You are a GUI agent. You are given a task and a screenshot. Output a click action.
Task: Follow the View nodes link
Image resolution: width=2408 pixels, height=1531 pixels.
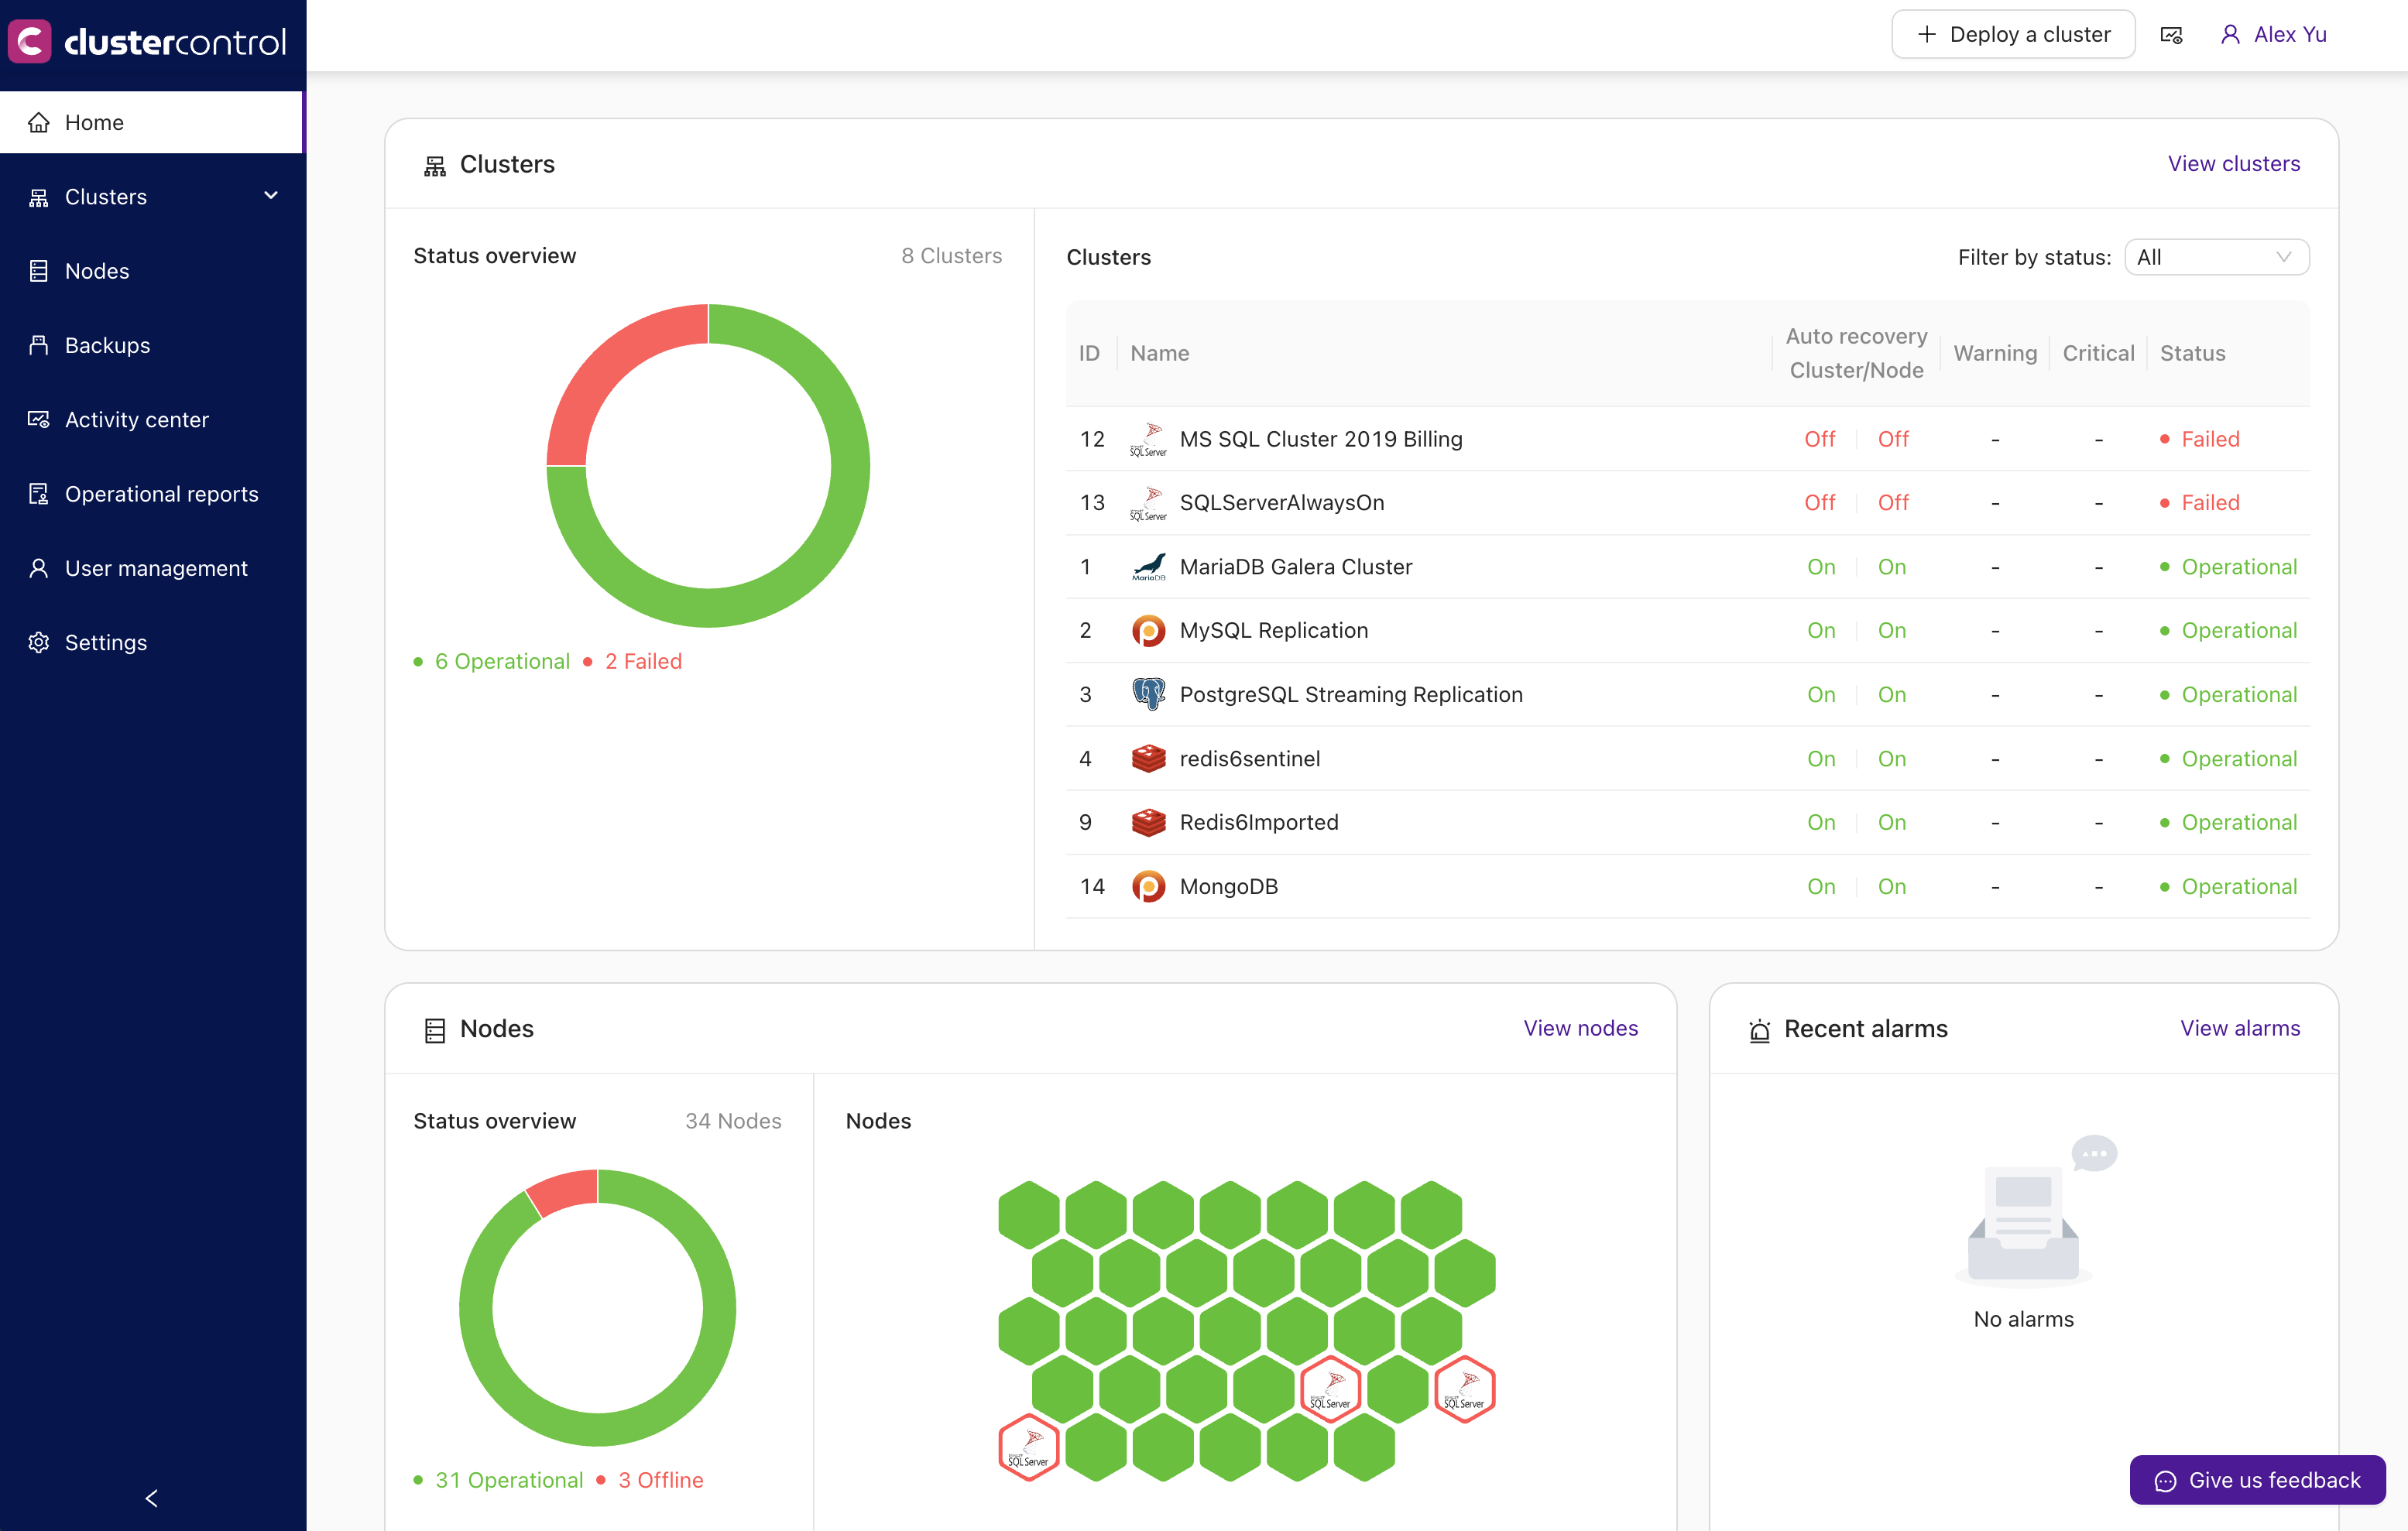coord(1580,1029)
